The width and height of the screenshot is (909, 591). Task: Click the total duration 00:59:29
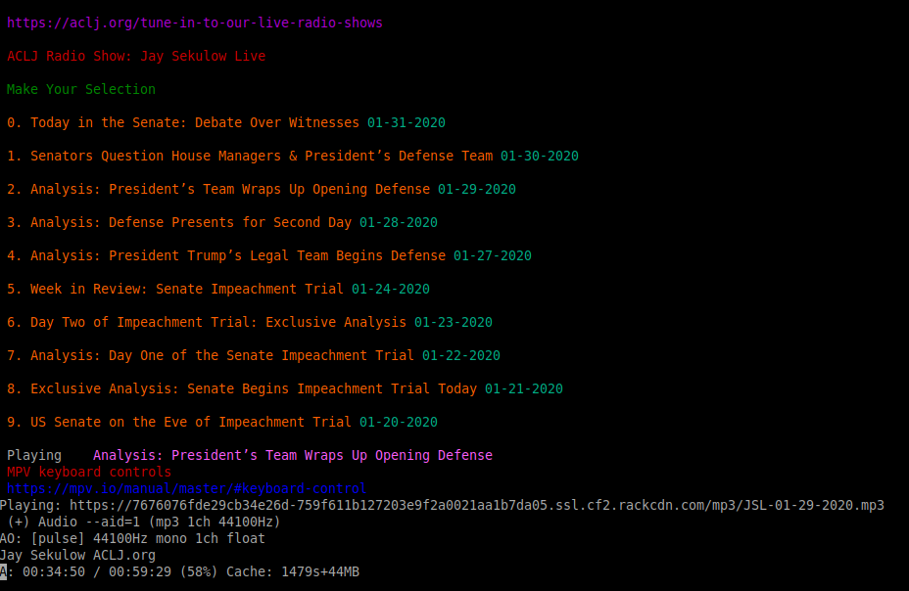pyautogui.click(x=140, y=571)
